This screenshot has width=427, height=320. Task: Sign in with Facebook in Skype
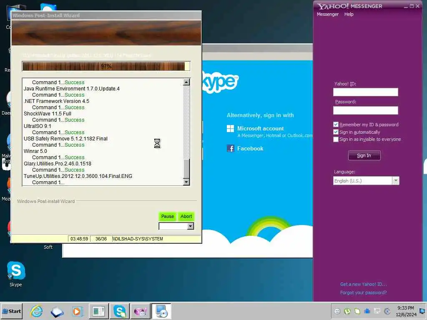(x=250, y=149)
